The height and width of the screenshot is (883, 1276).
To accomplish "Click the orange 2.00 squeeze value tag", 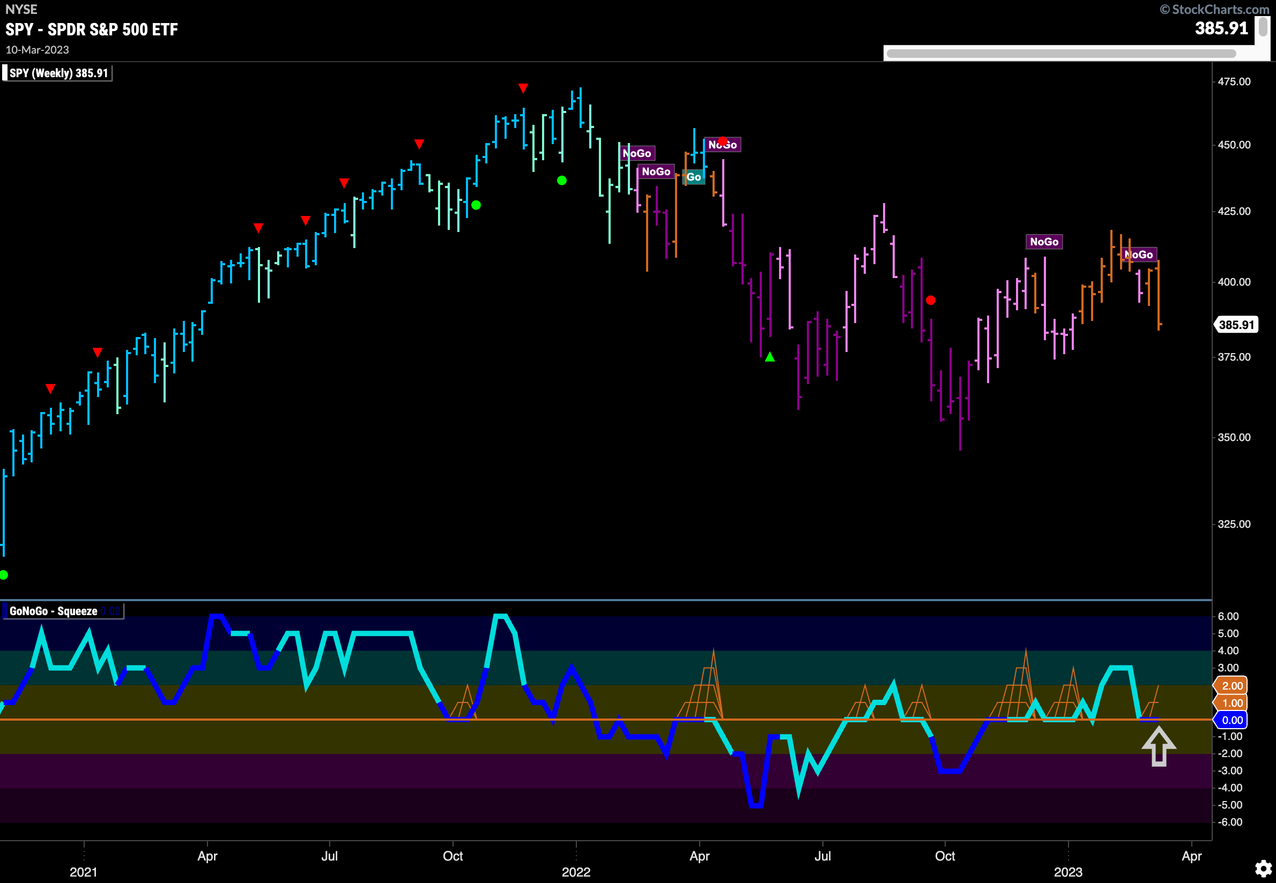I will tap(1230, 686).
